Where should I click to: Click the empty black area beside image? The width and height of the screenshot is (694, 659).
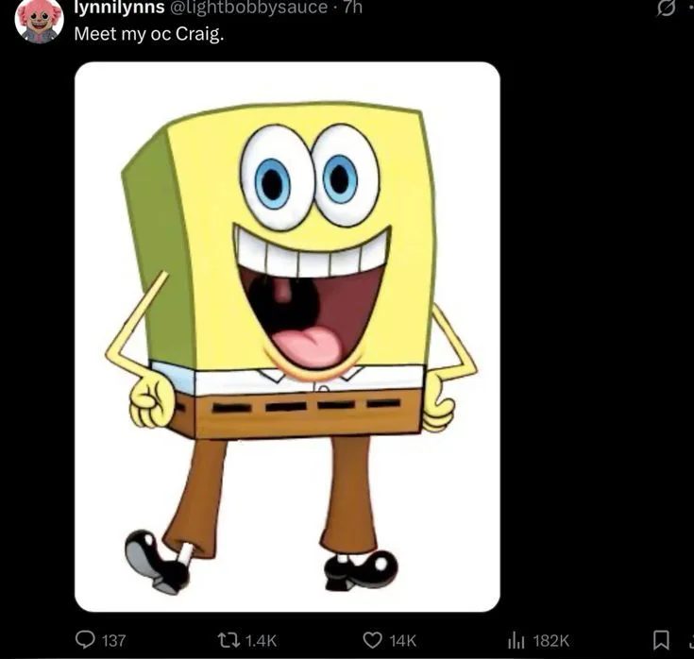593,336
